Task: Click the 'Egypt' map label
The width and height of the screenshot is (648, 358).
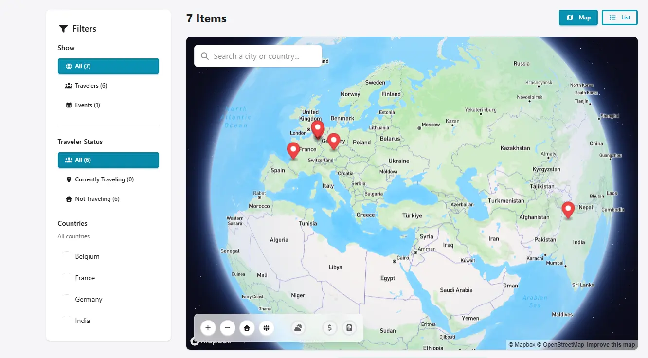Action: click(388, 278)
